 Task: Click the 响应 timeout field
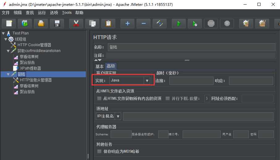click(x=251, y=81)
